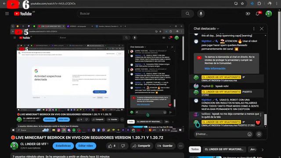Viewport: 281px width, 158px height.
Task: Open account avatar menu in YouTube header
Action: [x=269, y=14]
